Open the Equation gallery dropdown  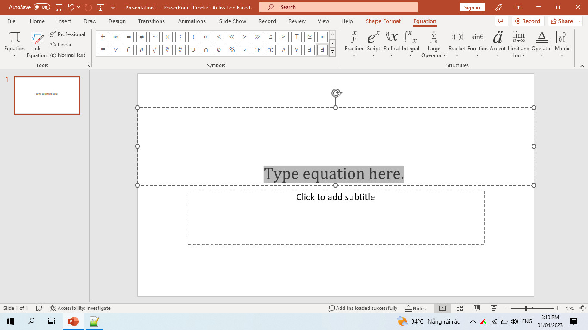[x=14, y=45]
